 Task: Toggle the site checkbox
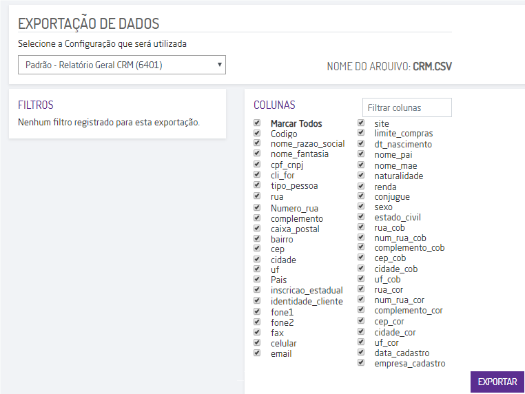coord(361,123)
